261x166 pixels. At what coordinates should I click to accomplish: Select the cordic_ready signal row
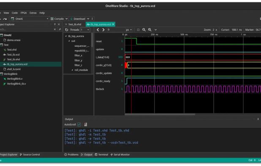109,81
